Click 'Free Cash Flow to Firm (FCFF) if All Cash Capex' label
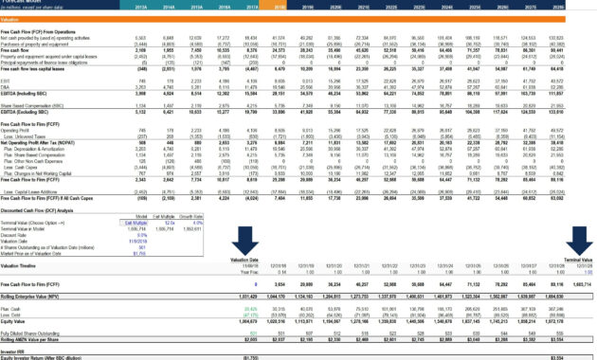This screenshot has width=597, height=360. [x=46, y=198]
